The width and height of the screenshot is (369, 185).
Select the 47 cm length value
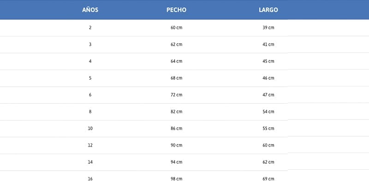click(268, 95)
